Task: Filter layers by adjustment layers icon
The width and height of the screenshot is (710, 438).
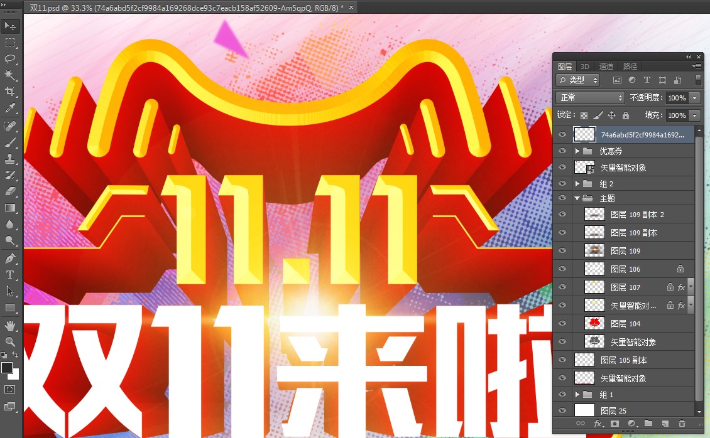Action: click(x=632, y=80)
